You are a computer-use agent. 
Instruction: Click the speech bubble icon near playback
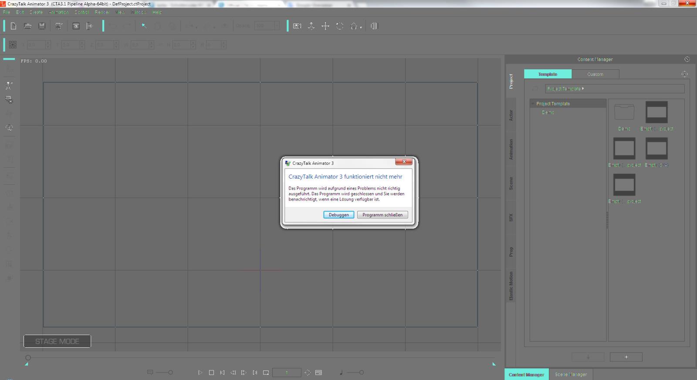click(150, 372)
